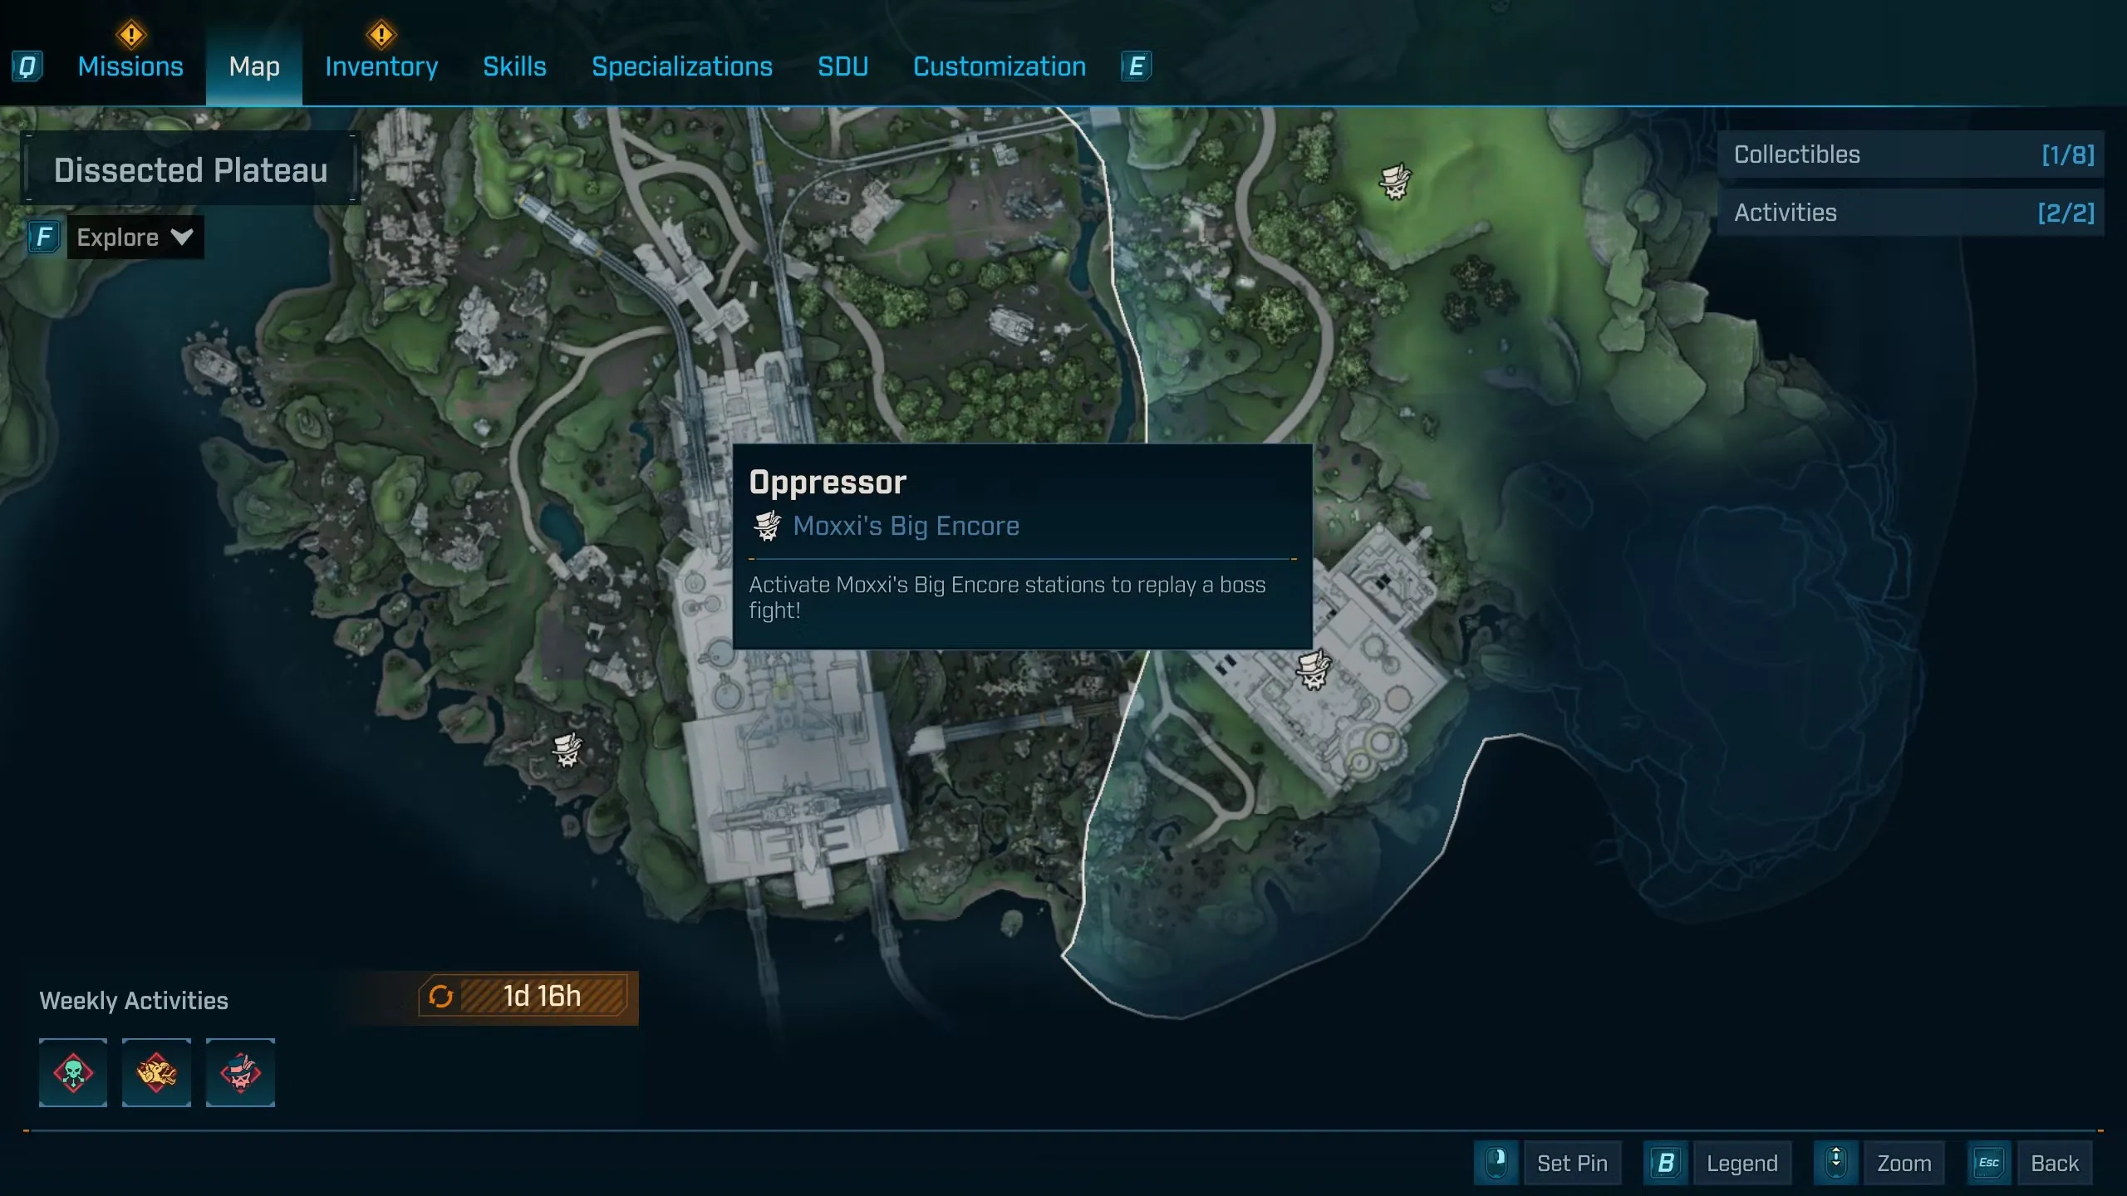
Task: Select the Moxxi's Encore marker on the east facility
Action: [1314, 669]
